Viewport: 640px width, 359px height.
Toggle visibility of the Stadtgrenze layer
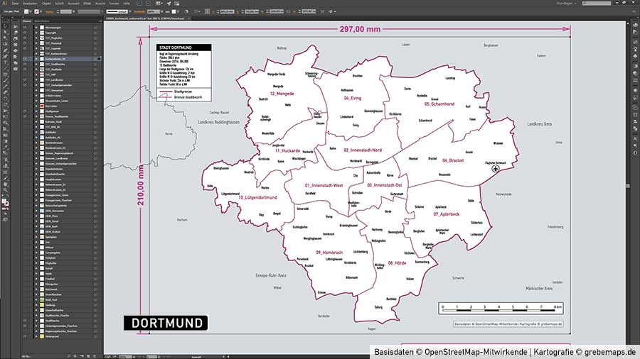point(25,111)
